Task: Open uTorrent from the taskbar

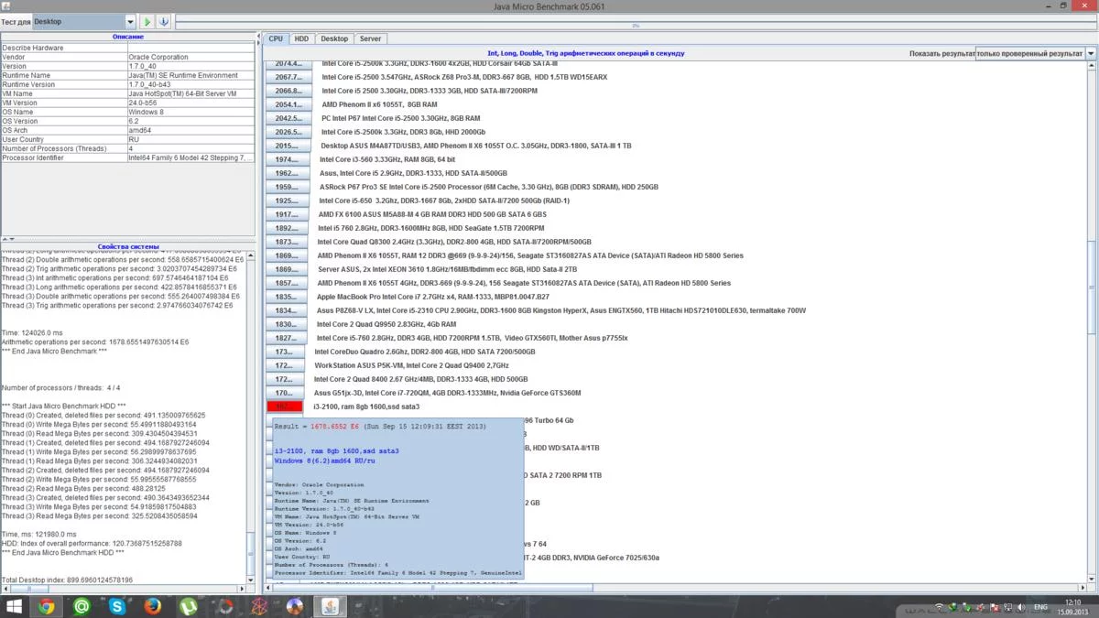Action: pyautogui.click(x=189, y=606)
